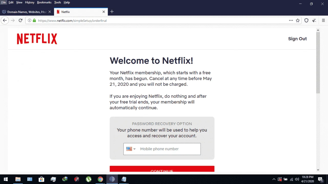Show hidden system tray icons
The width and height of the screenshot is (328, 184).
pyautogui.click(x=274, y=179)
